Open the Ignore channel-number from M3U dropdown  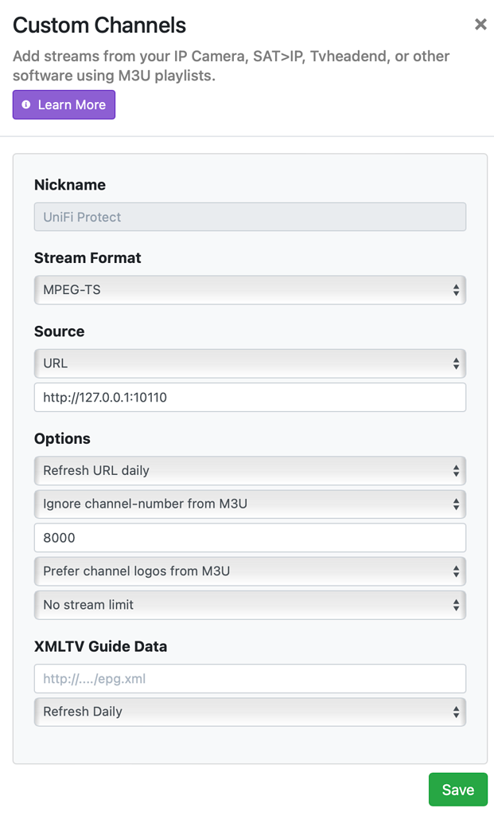[x=239, y=504]
